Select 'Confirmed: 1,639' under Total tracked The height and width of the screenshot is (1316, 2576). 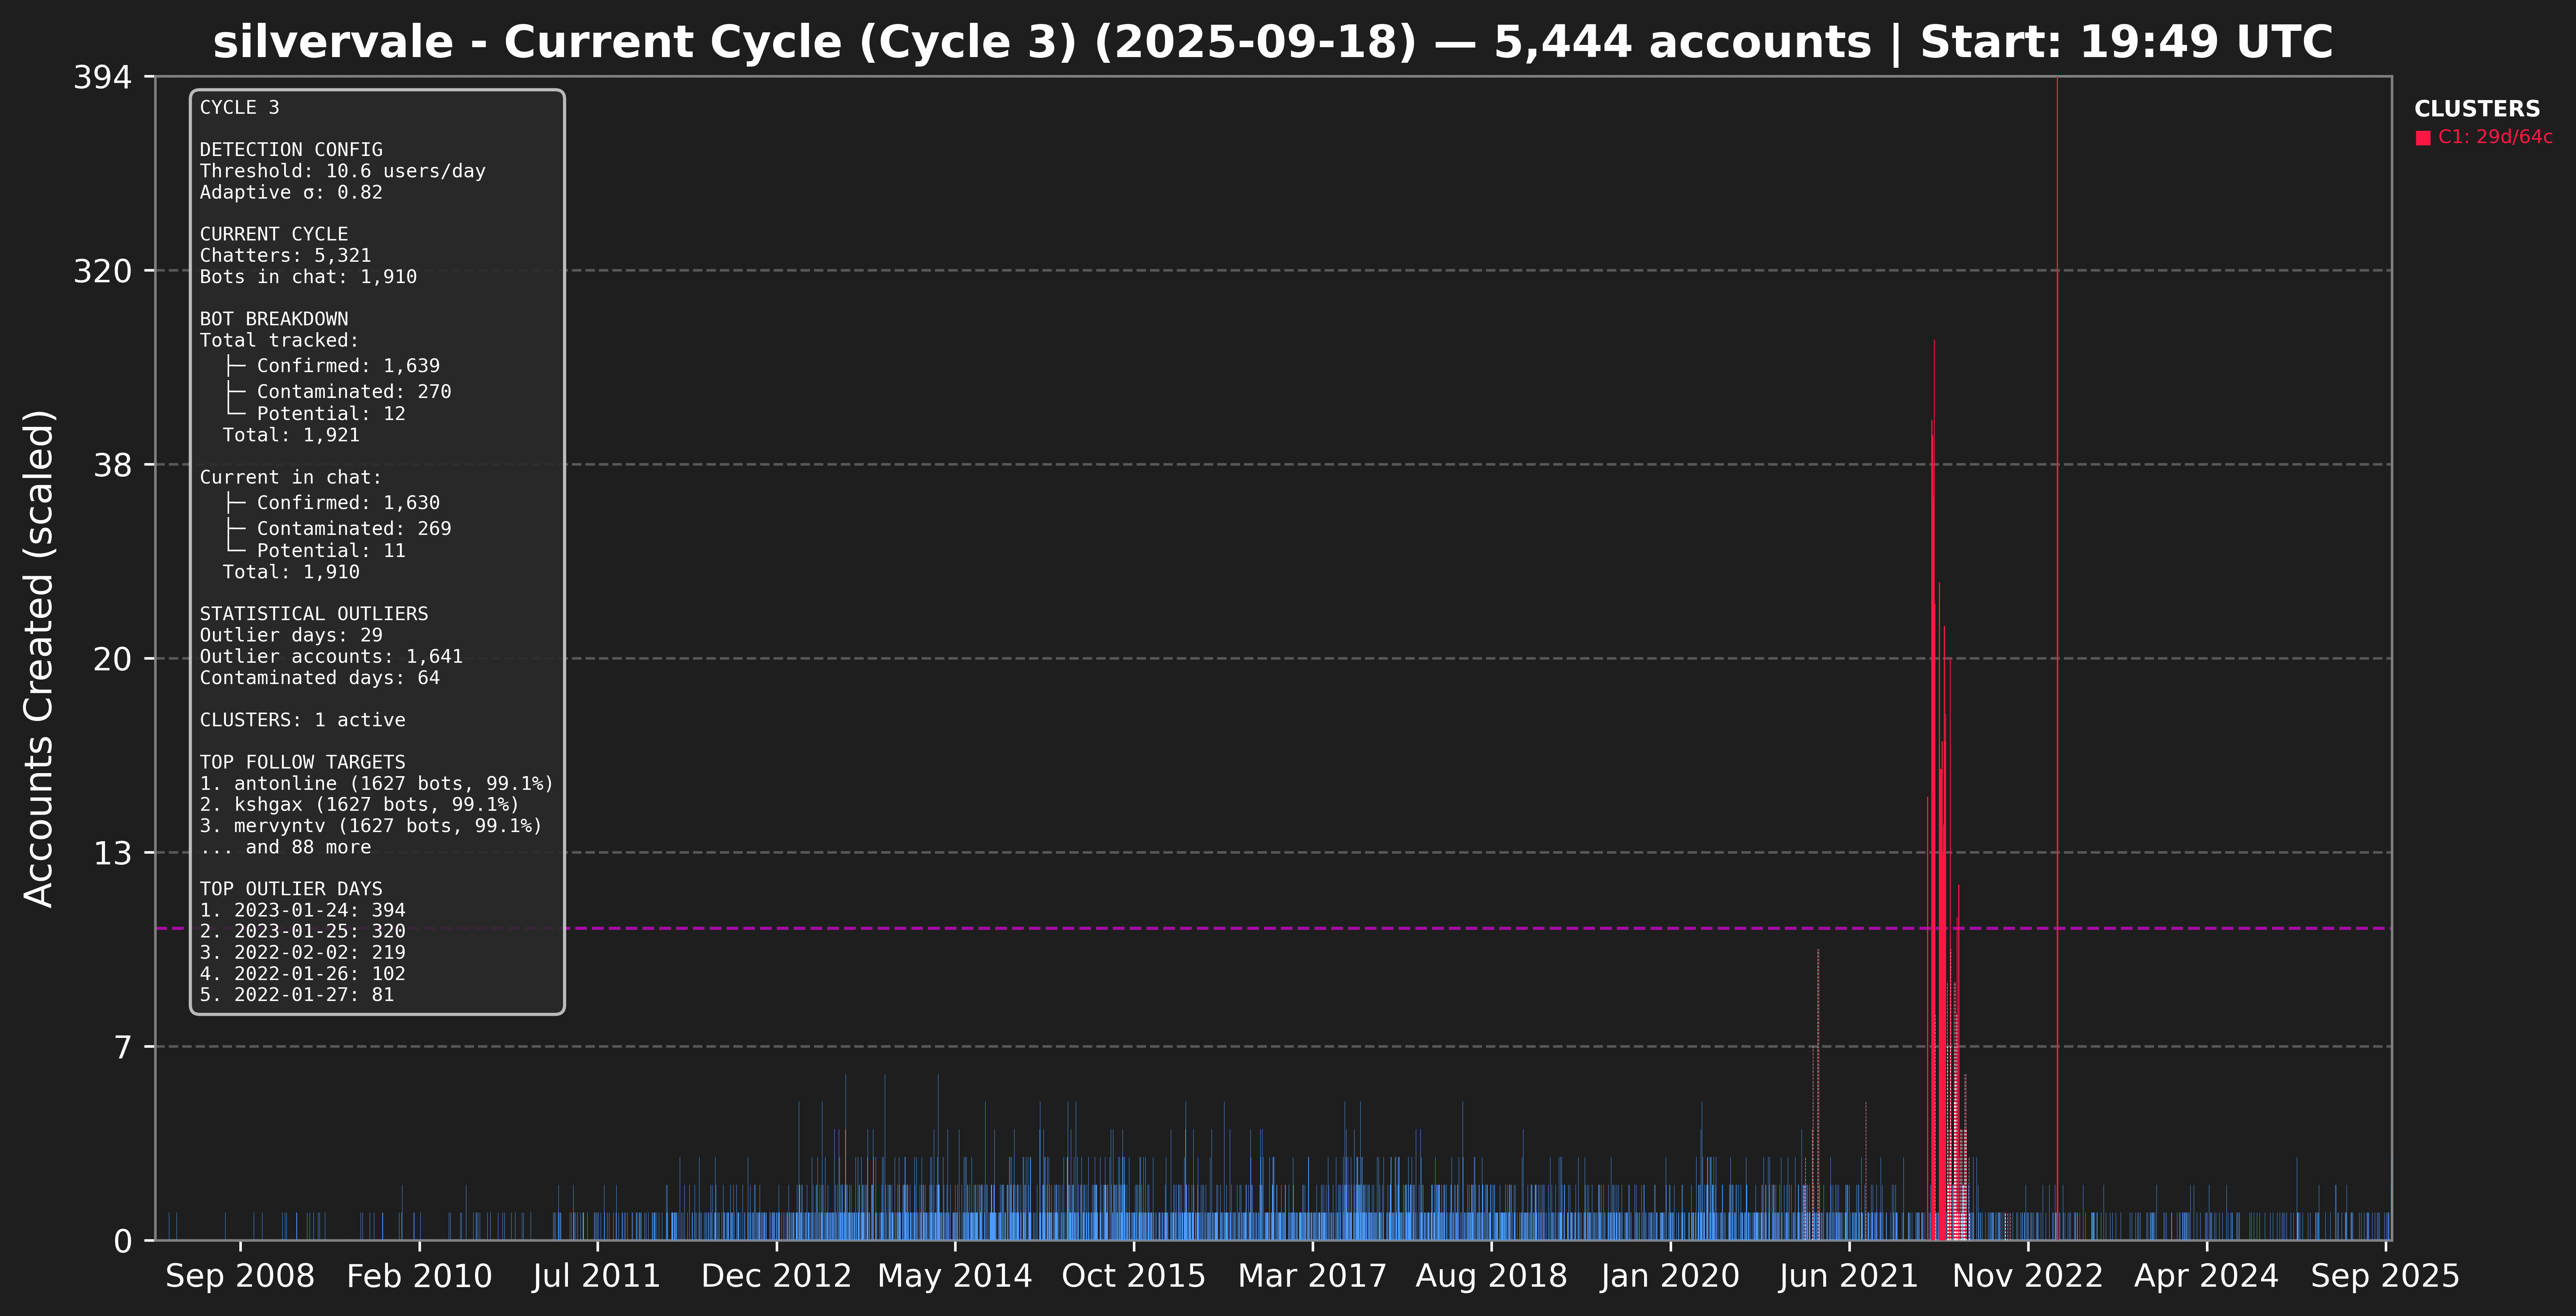click(x=348, y=366)
